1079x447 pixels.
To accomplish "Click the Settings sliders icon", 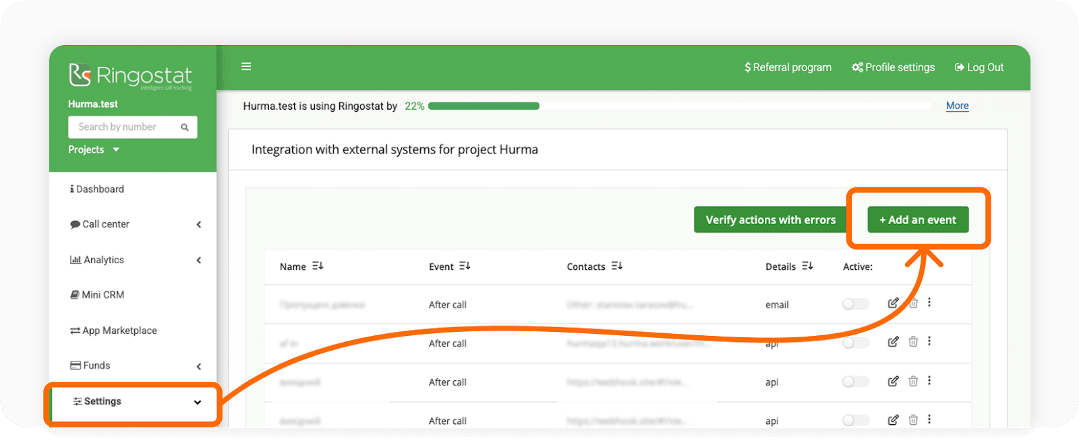I will coord(78,402).
